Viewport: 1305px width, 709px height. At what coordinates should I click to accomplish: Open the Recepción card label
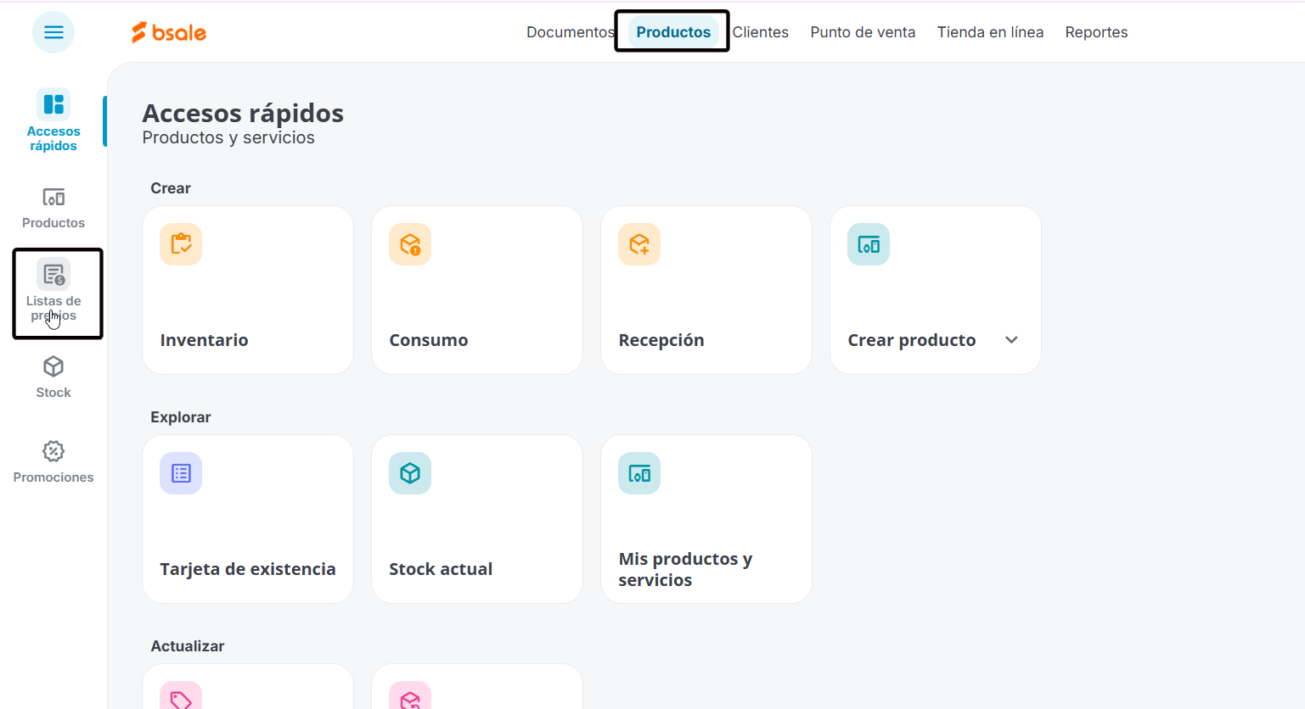pyautogui.click(x=661, y=340)
